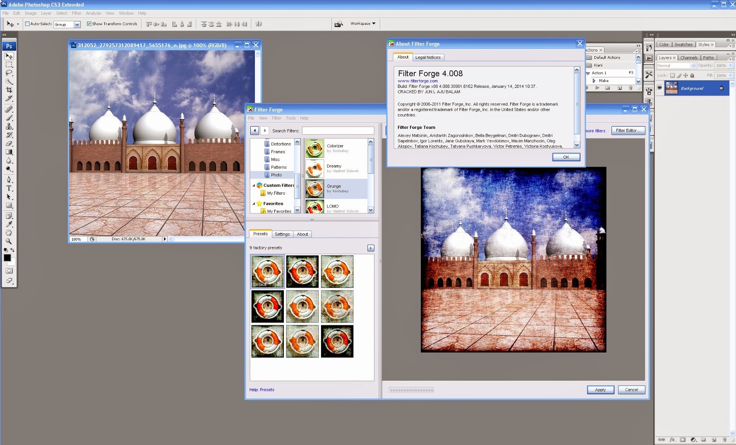Image resolution: width=736 pixels, height=445 pixels.
Task: Expand the Make step
Action: pyautogui.click(x=594, y=81)
